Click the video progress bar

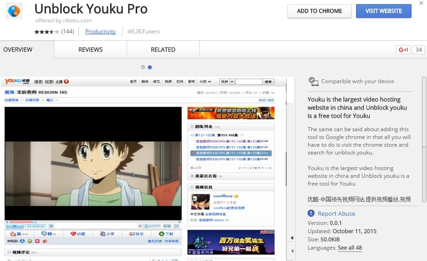pos(93,222)
